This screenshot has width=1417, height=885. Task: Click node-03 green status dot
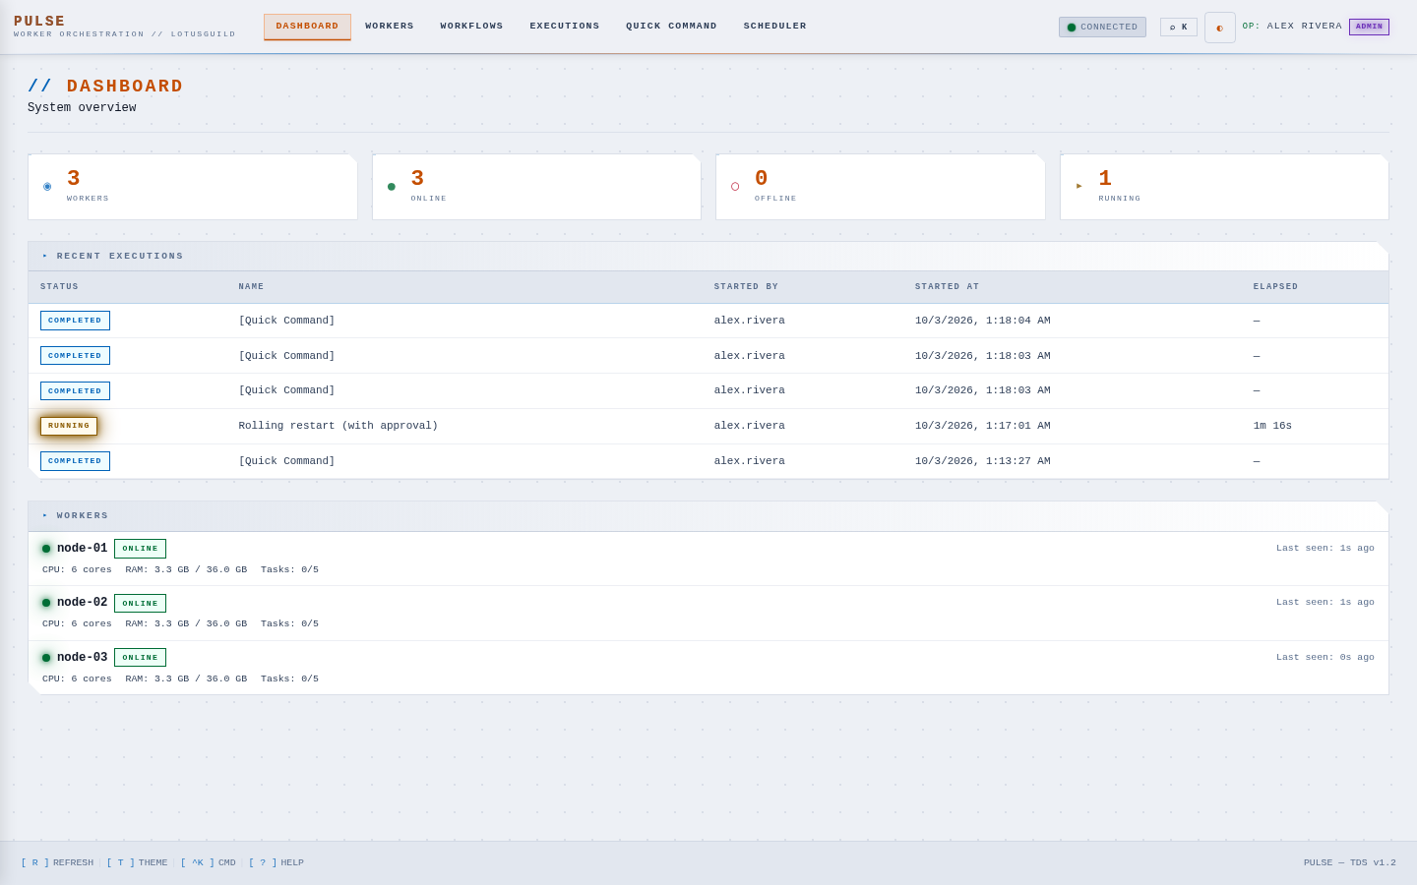pyautogui.click(x=46, y=658)
